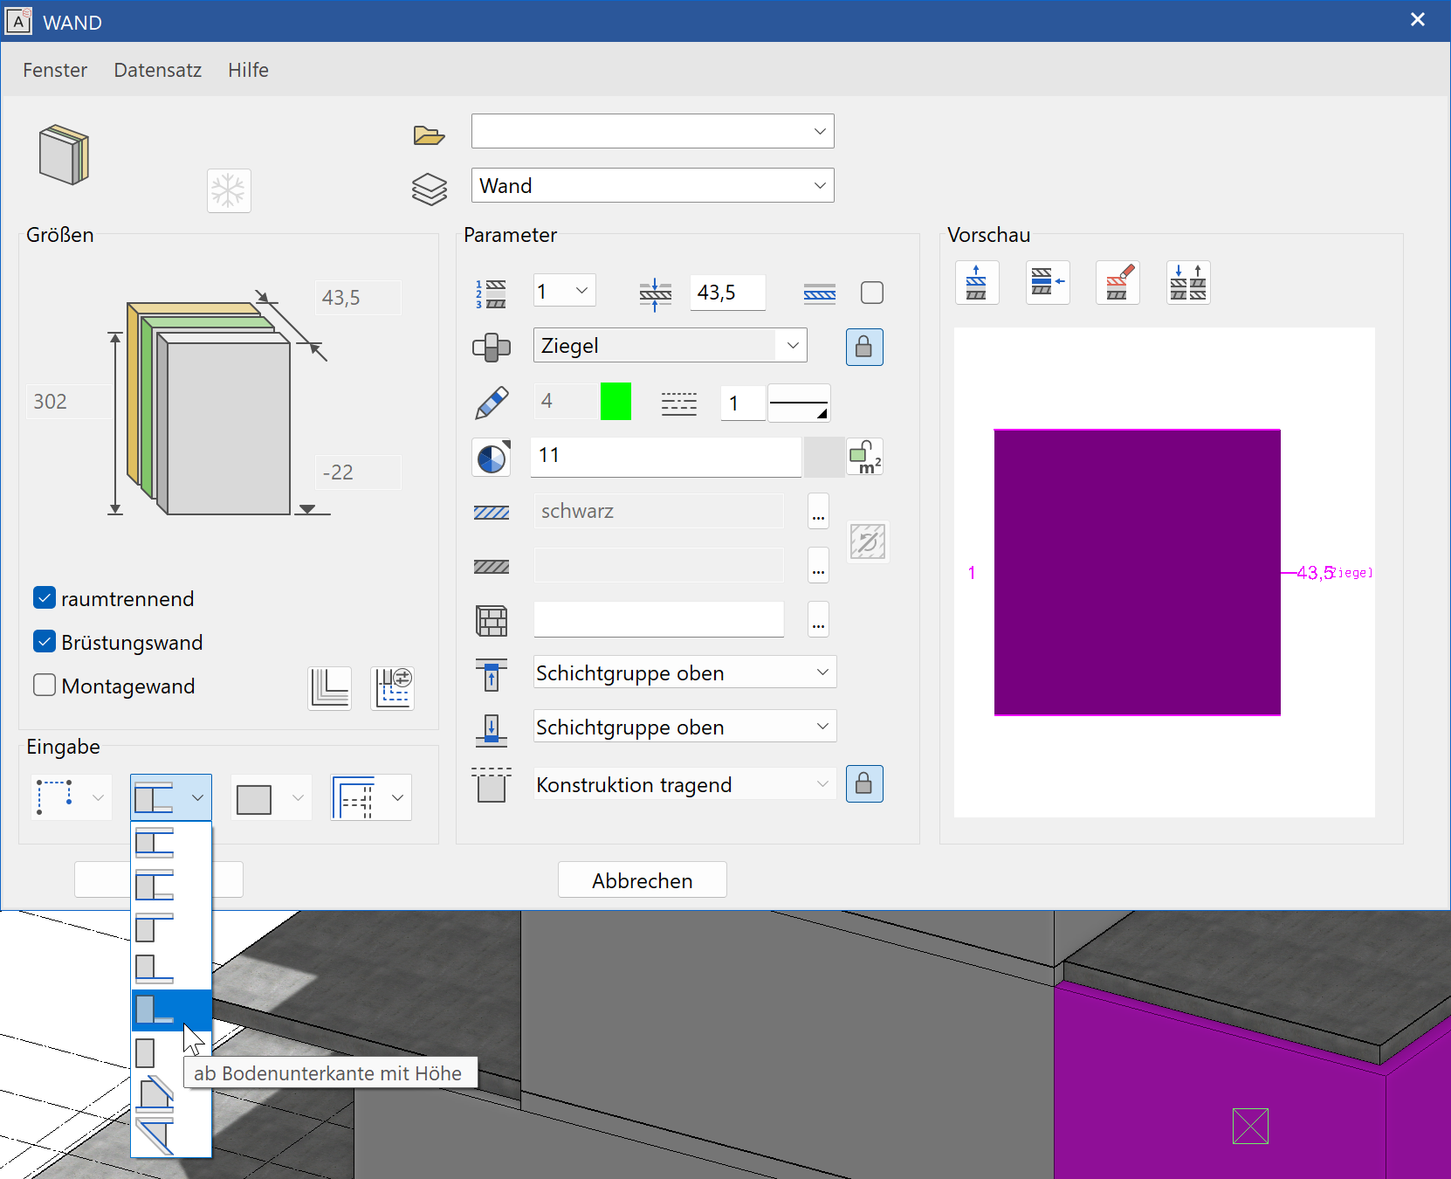Click the wall settings grid icon
The height and width of the screenshot is (1179, 1451).
[x=392, y=688]
